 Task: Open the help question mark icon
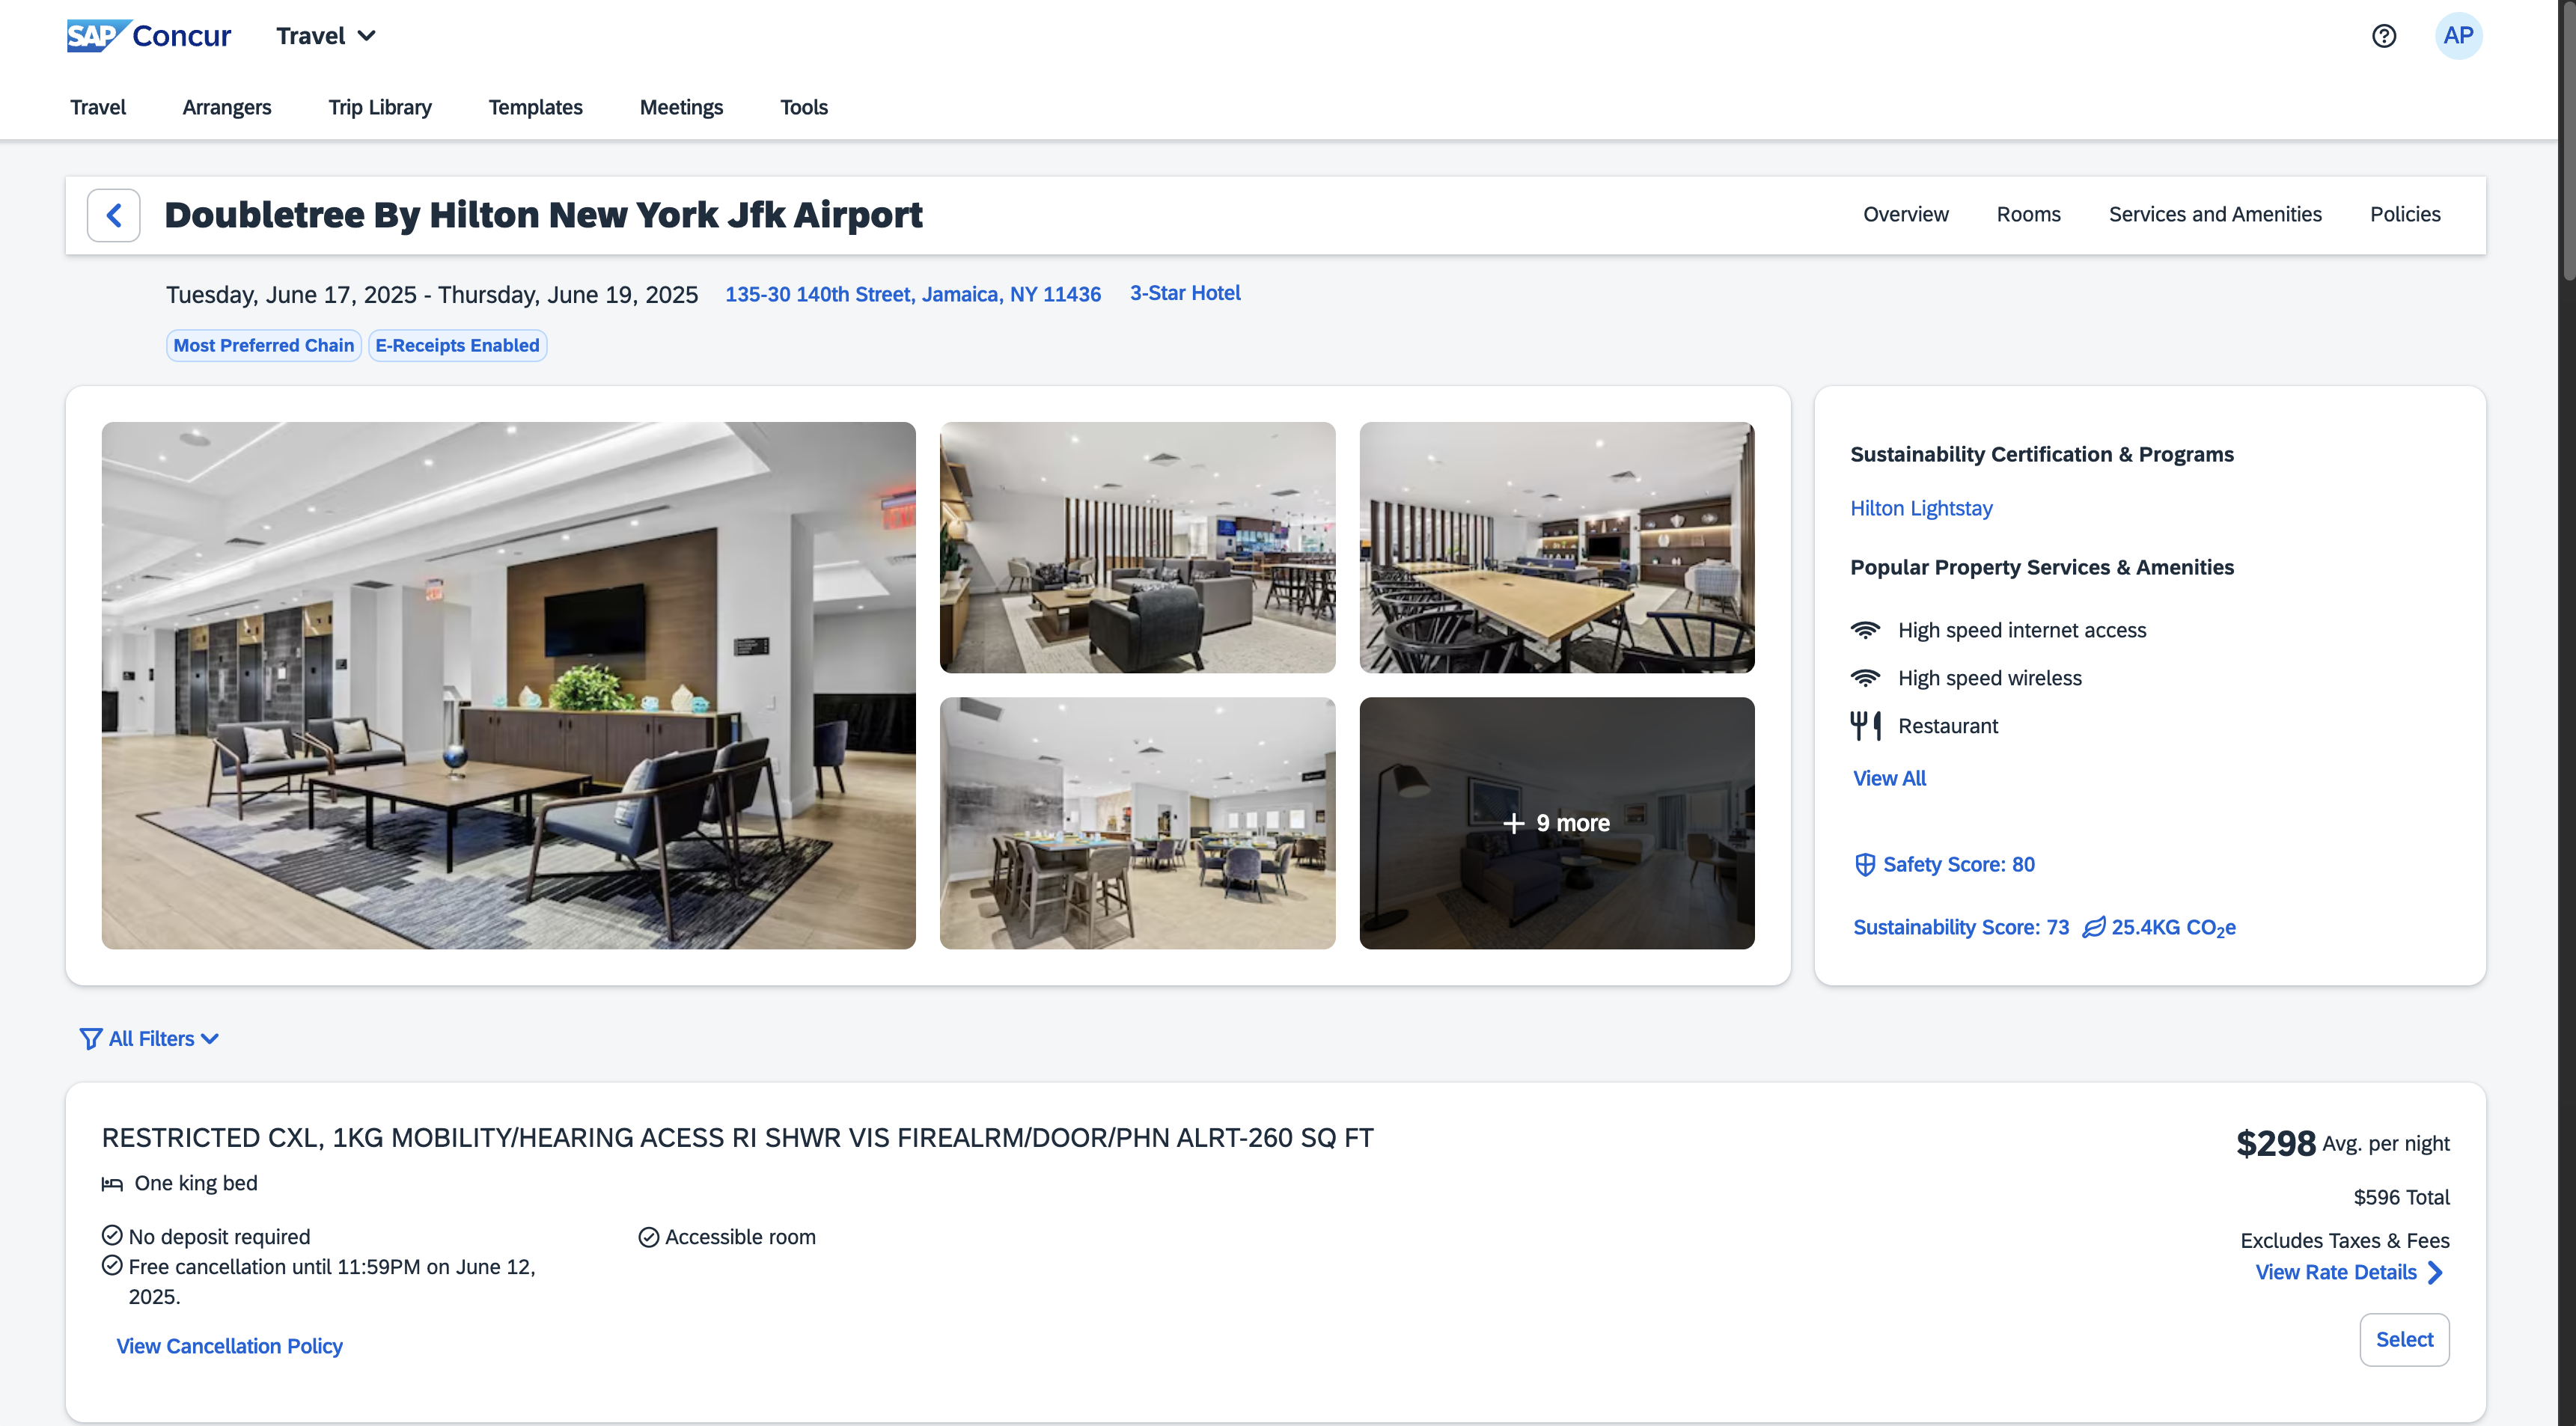pyautogui.click(x=2384, y=36)
